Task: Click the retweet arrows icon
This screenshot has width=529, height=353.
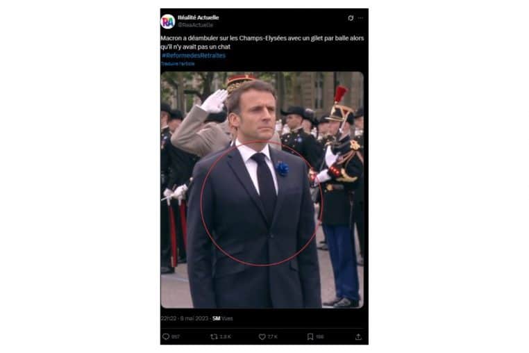Action: pyautogui.click(x=214, y=336)
